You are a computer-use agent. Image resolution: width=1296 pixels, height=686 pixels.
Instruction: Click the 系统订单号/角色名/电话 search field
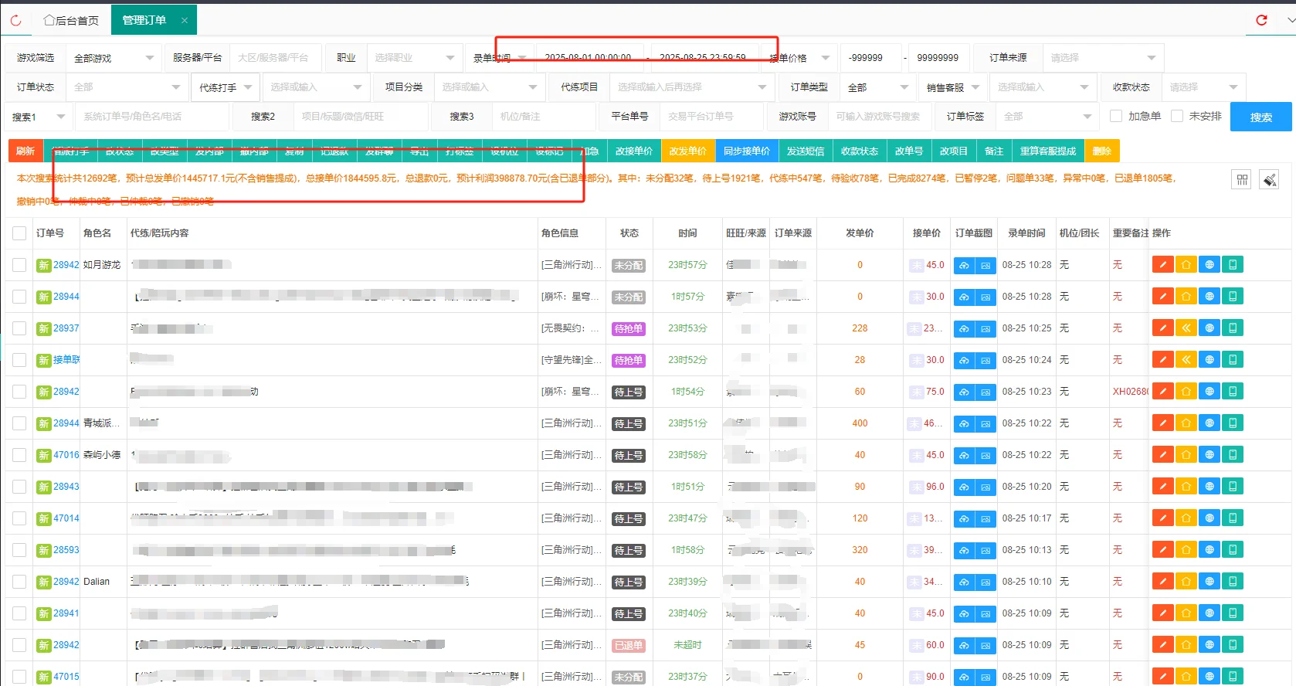(152, 117)
